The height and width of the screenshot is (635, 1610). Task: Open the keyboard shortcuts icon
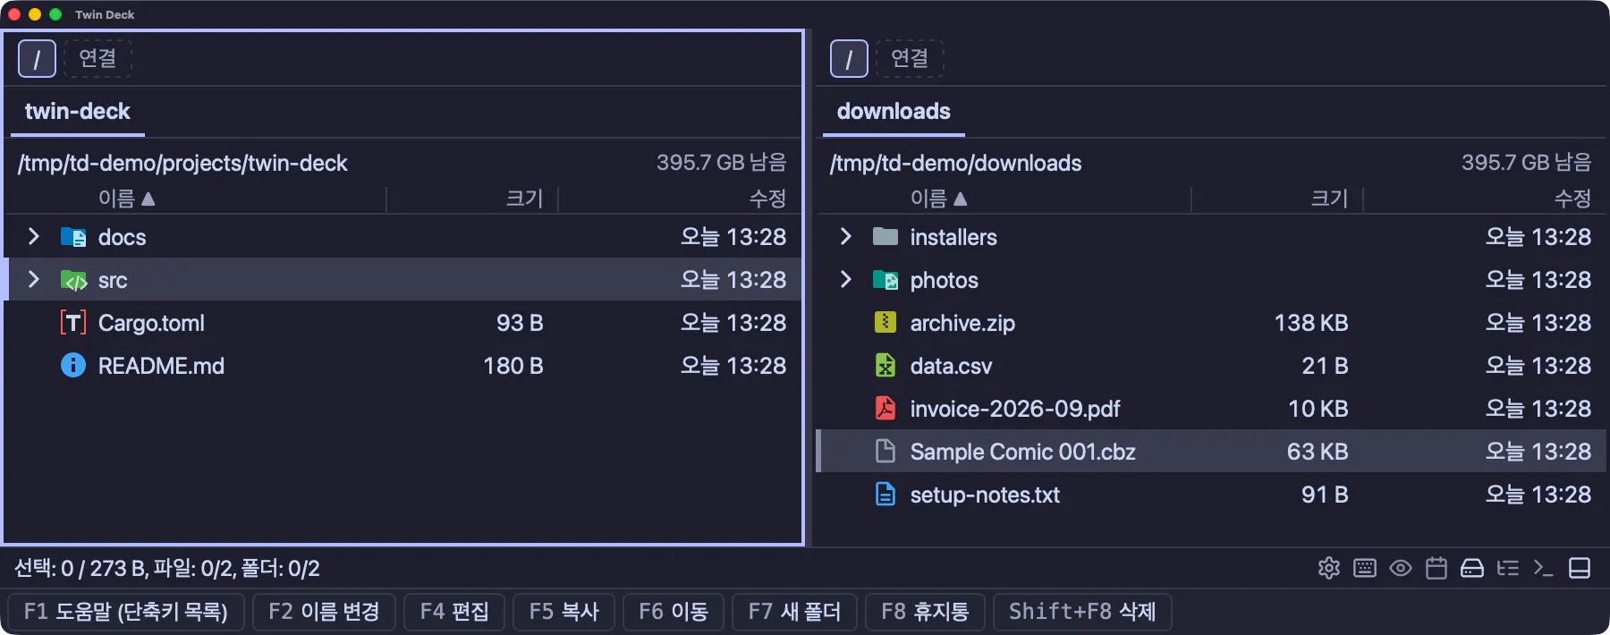[1365, 568]
